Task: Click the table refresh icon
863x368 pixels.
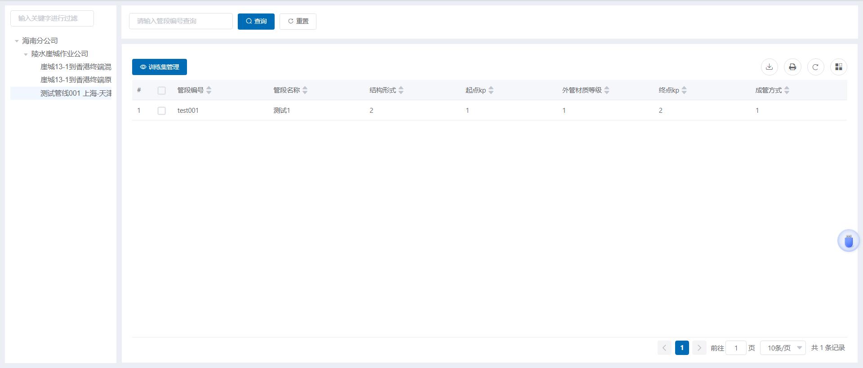Action: click(x=815, y=67)
